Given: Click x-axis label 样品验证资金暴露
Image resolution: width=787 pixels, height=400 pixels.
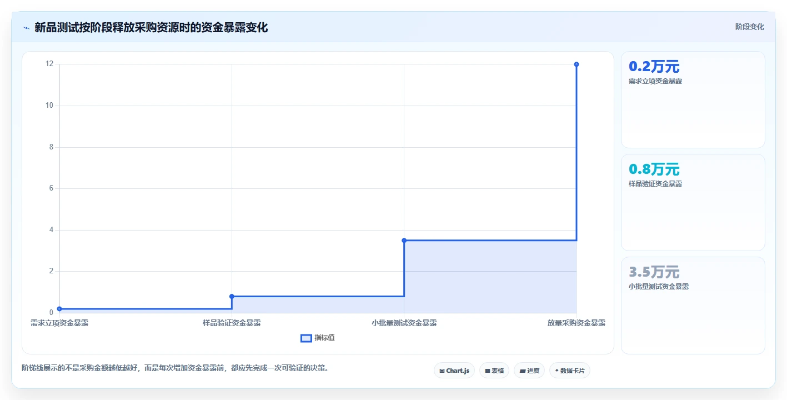Looking at the screenshot, I should coord(232,323).
